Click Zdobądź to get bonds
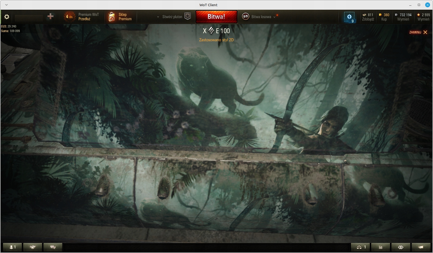The image size is (433, 253). 368,19
